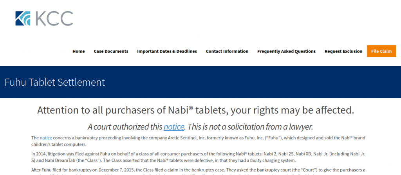Navigate to Contact Information

pyautogui.click(x=227, y=51)
